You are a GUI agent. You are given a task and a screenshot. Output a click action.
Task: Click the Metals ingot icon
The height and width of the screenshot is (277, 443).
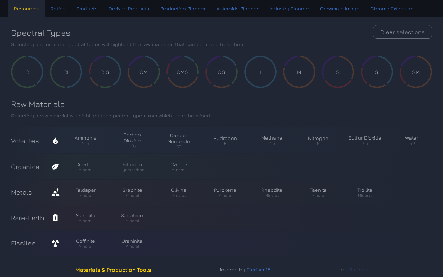click(x=55, y=193)
